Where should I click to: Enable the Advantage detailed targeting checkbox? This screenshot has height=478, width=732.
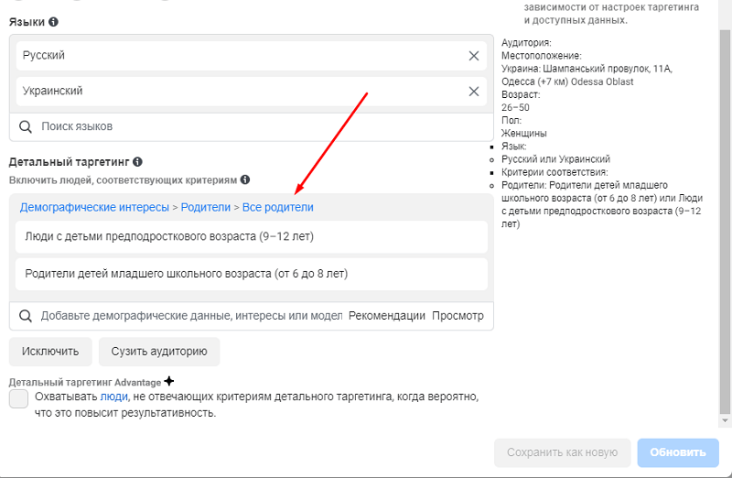click(18, 399)
